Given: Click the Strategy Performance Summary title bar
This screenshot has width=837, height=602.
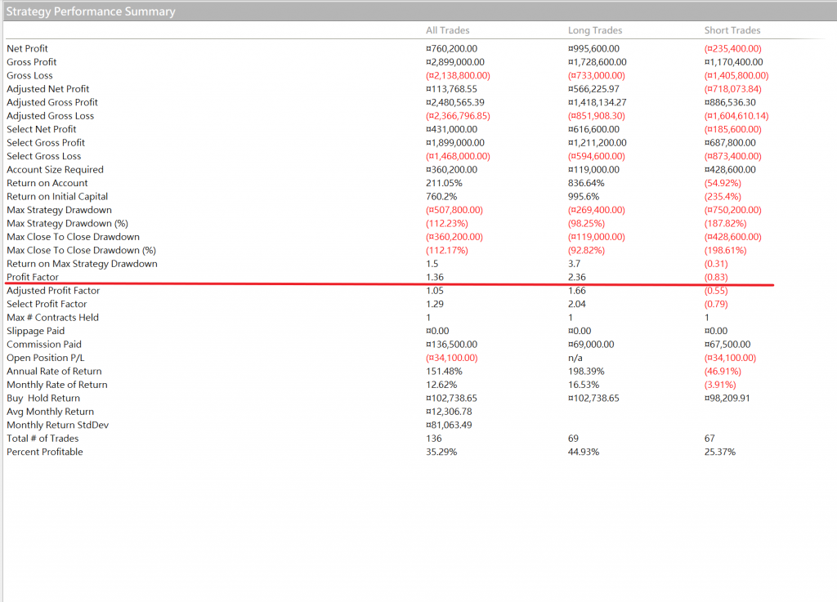Looking at the screenshot, I should click(x=91, y=11).
